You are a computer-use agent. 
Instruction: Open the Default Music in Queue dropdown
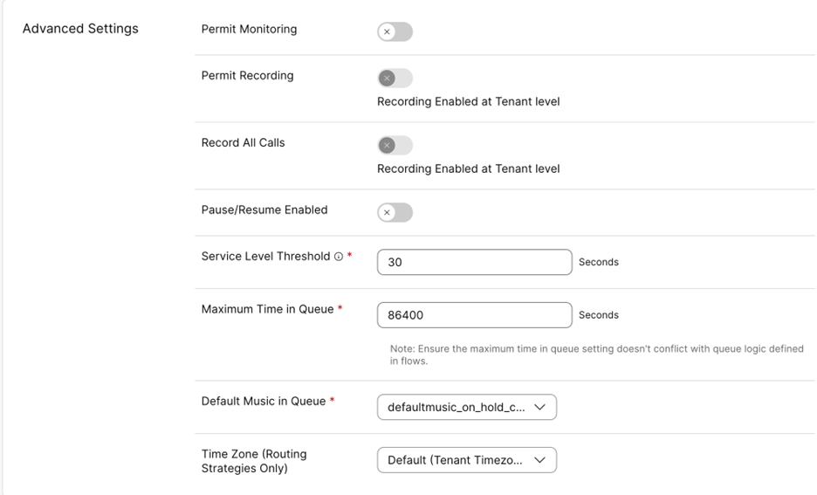click(467, 407)
